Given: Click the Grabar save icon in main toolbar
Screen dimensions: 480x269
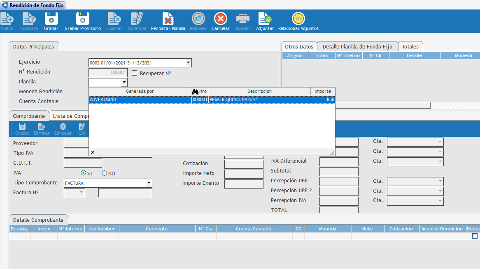Looking at the screenshot, I should [51, 19].
